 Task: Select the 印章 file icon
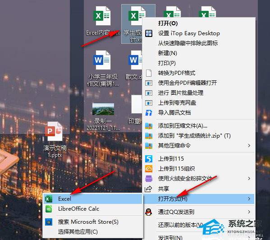[137, 104]
